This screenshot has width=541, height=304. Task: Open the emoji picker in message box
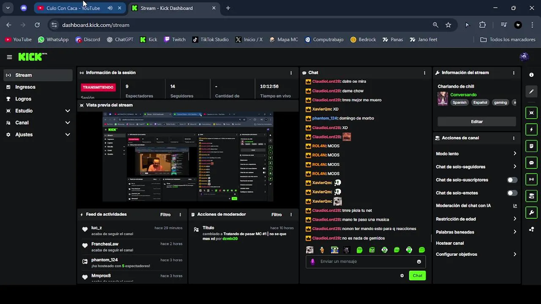[419, 261]
